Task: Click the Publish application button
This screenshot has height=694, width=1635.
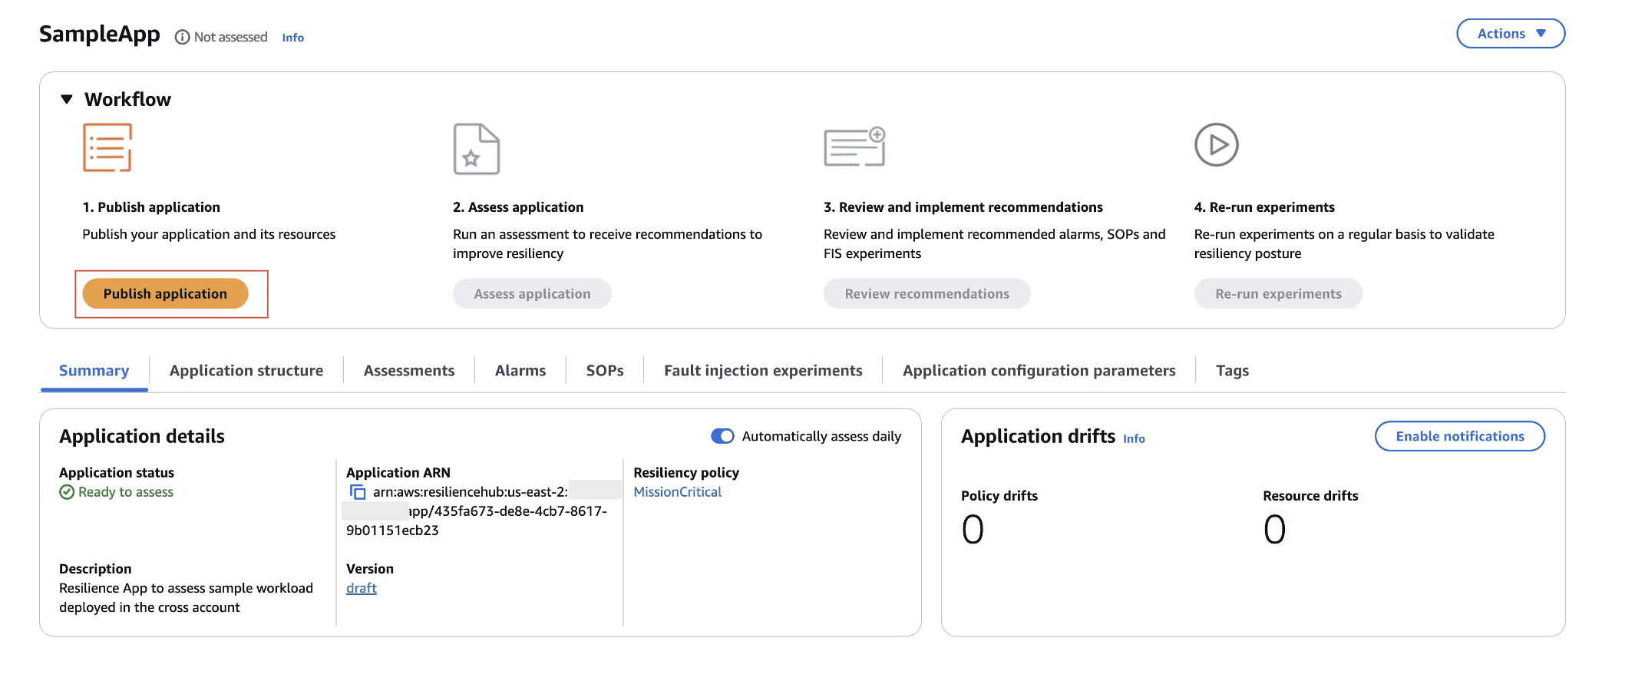Action: (x=167, y=293)
